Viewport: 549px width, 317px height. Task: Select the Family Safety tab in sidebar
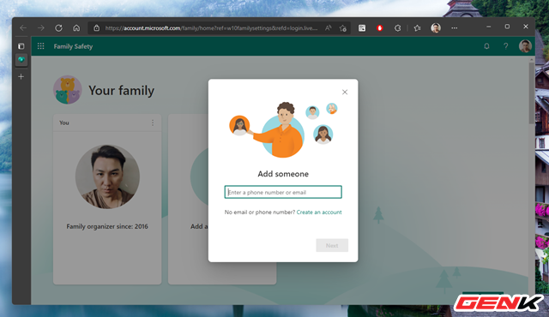tap(21, 60)
